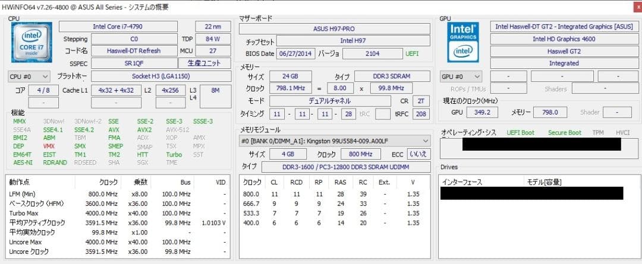
Task: Click the Intel Graphics GPU logo
Action: [462, 43]
